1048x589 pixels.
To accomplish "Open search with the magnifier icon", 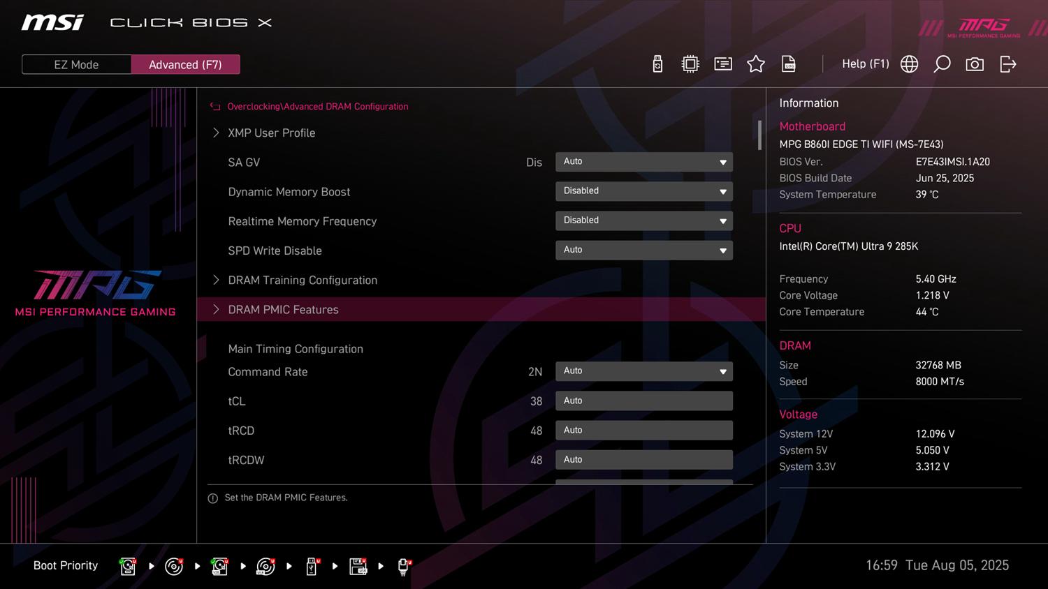I will coord(942,64).
